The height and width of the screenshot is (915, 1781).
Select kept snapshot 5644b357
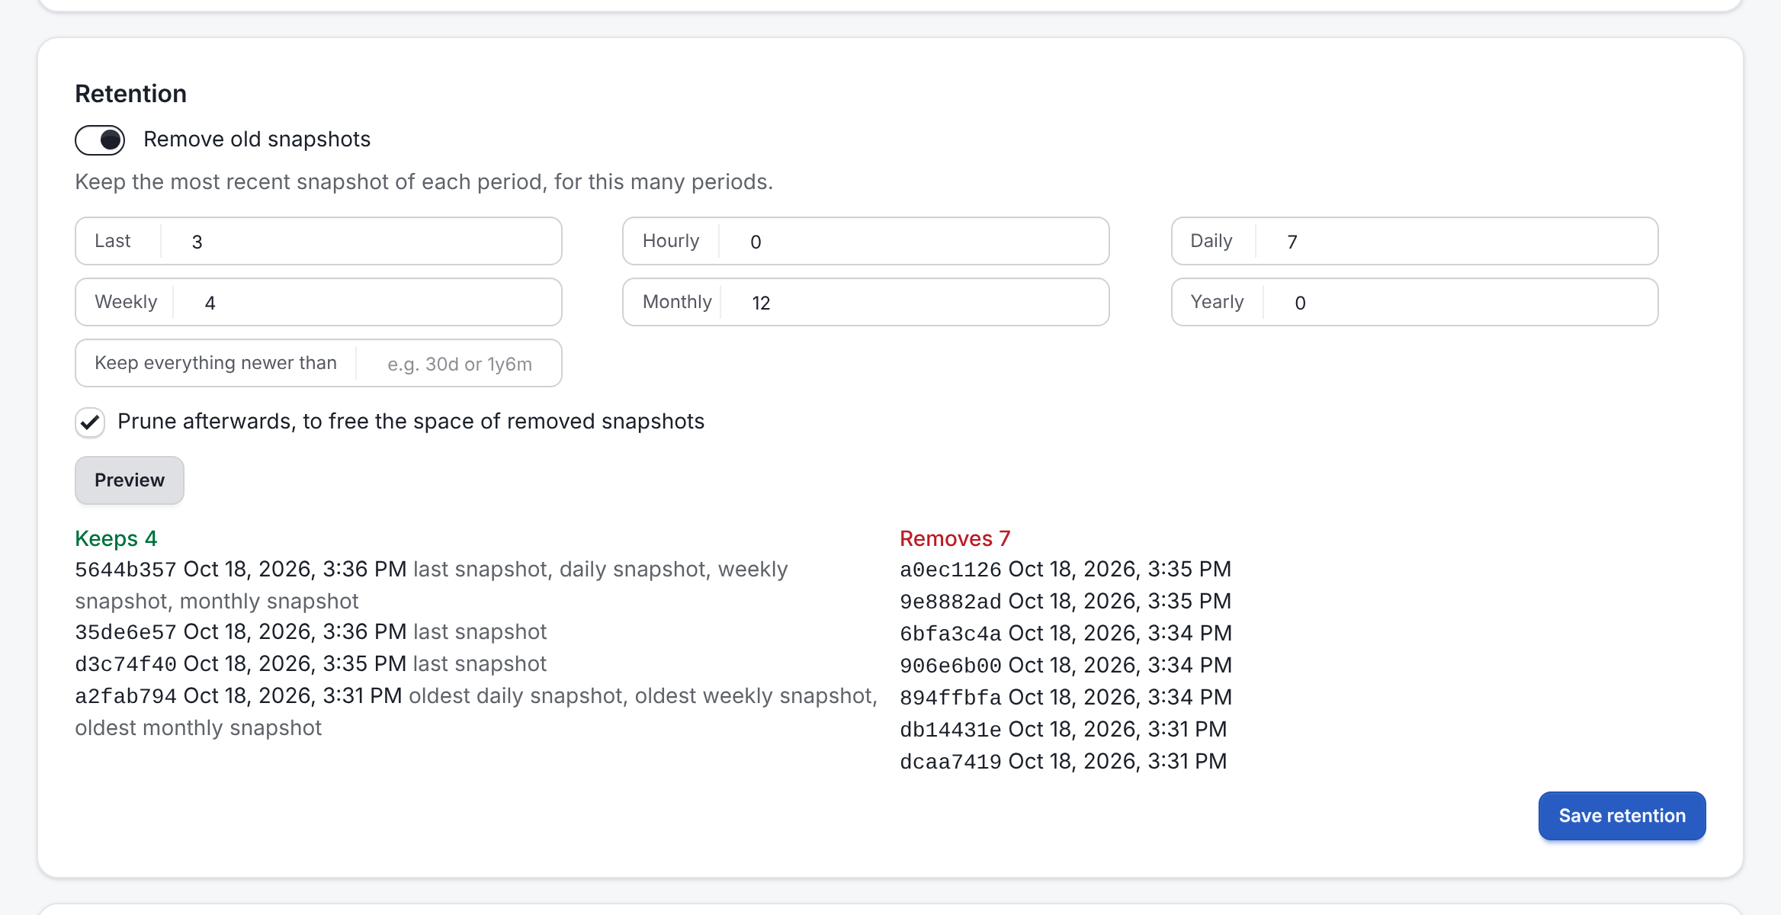(126, 570)
